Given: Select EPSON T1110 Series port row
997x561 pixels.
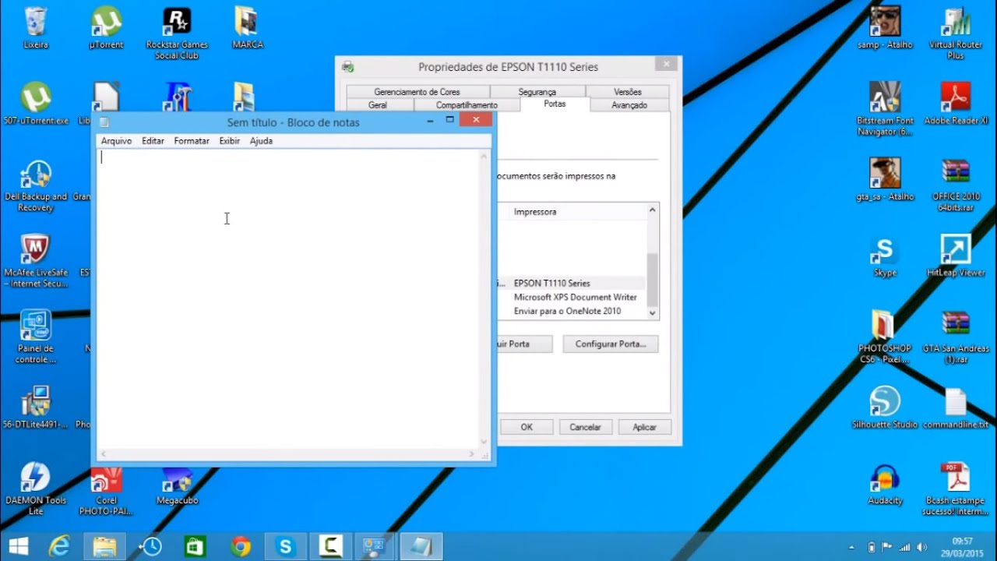Looking at the screenshot, I should point(572,284).
